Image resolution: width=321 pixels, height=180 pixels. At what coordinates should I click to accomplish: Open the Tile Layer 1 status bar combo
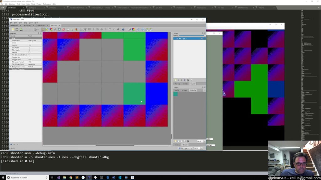click(185, 148)
